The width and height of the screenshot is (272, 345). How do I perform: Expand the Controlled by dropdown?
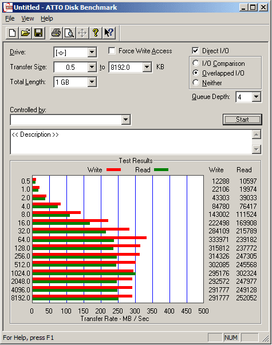point(125,120)
